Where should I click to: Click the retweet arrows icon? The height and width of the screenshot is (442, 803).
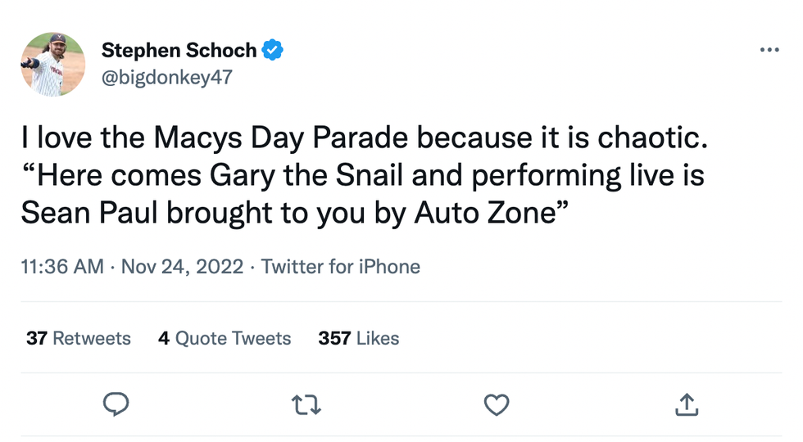pyautogui.click(x=306, y=404)
